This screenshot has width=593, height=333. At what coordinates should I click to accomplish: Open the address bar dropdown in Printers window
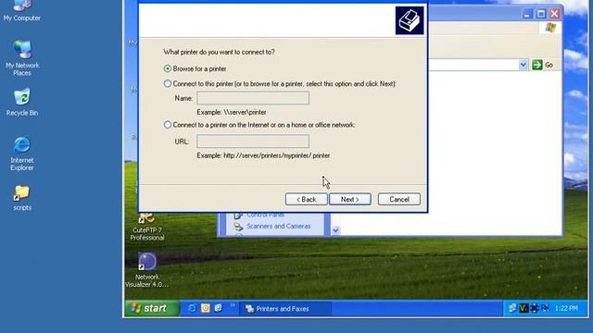click(523, 65)
